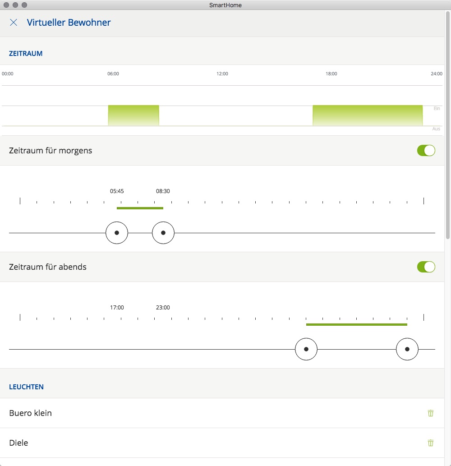Turn off the Zeitraum für abends toggle

click(x=426, y=267)
